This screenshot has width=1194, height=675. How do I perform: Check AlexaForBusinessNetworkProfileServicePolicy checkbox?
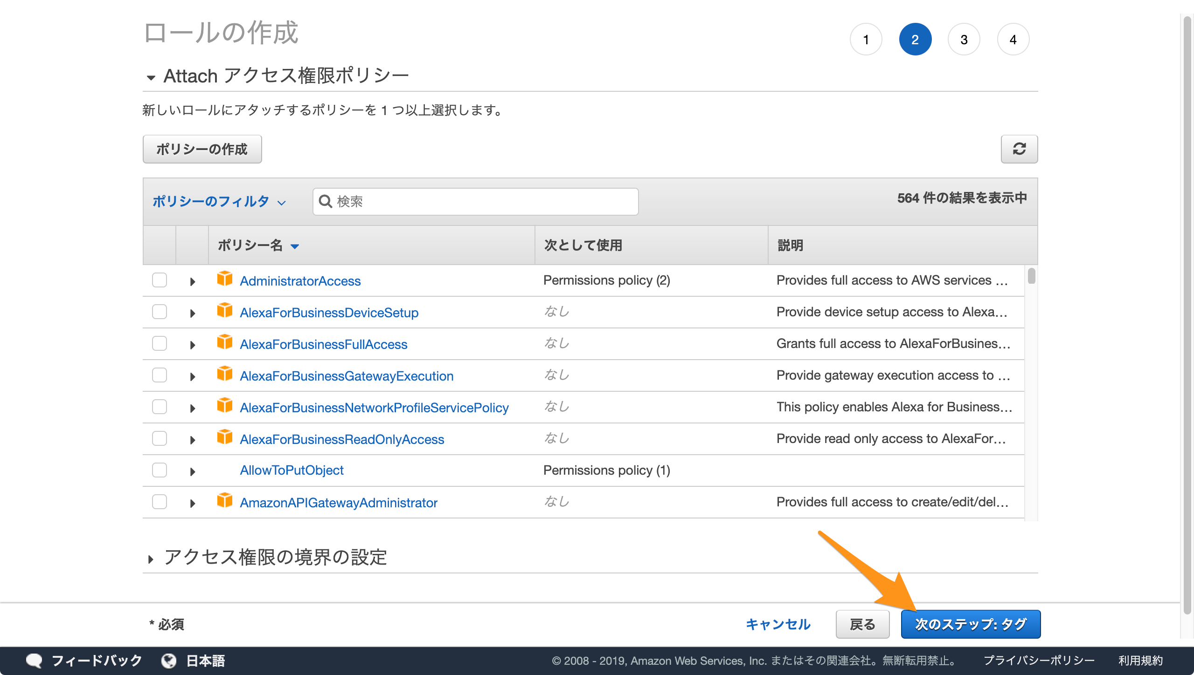tap(160, 407)
